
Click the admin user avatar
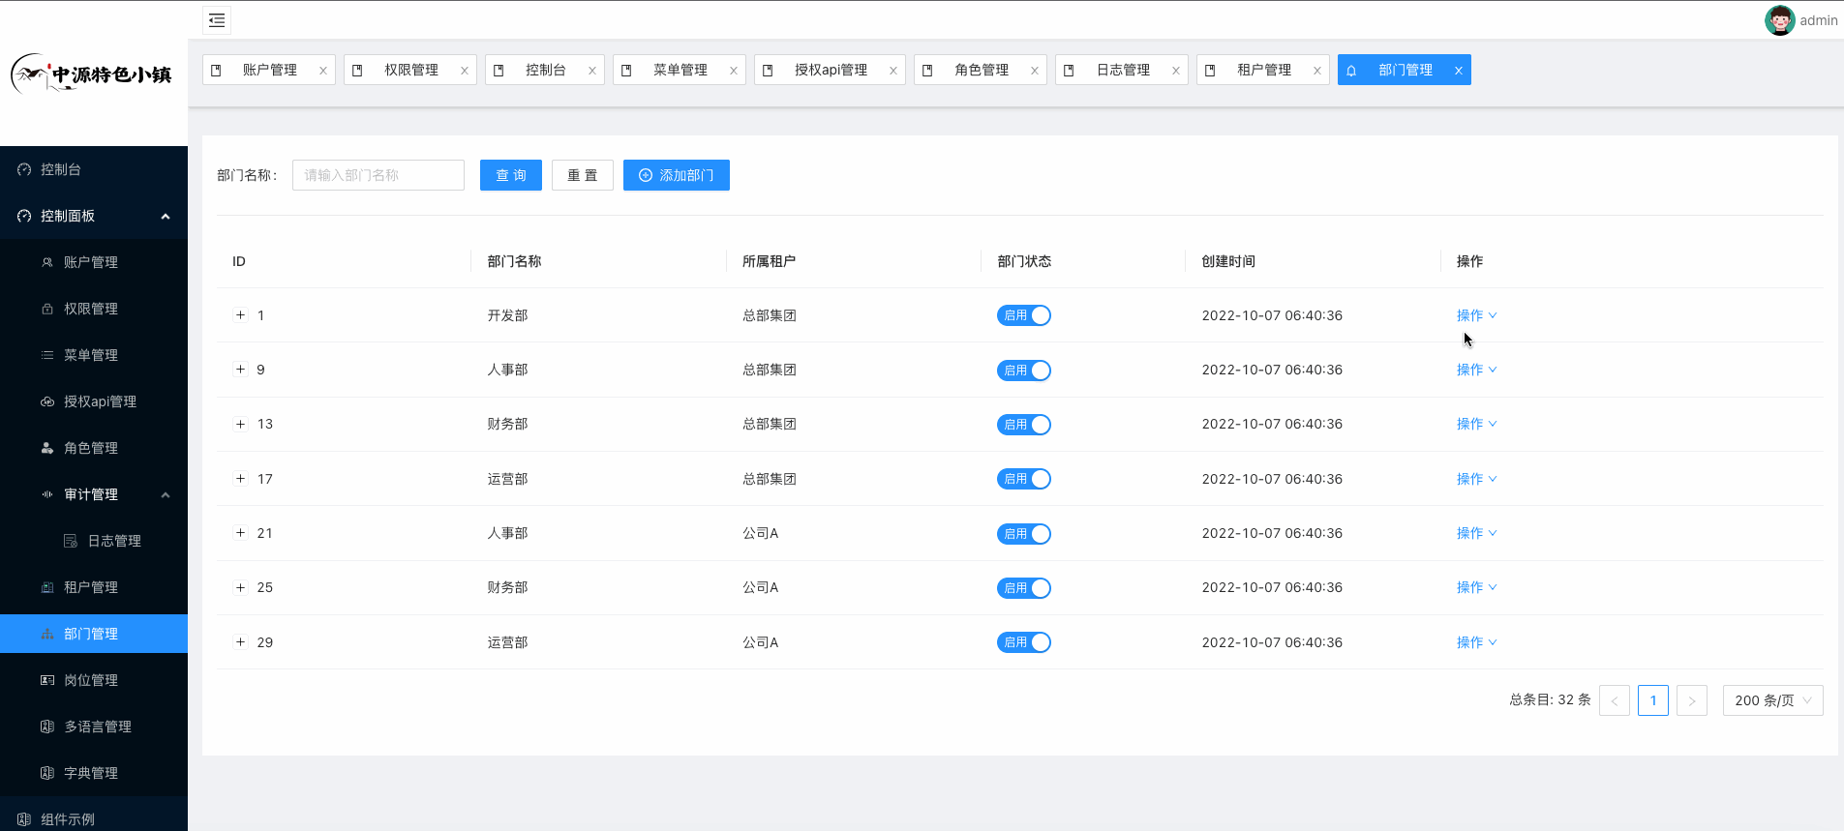coord(1779,20)
